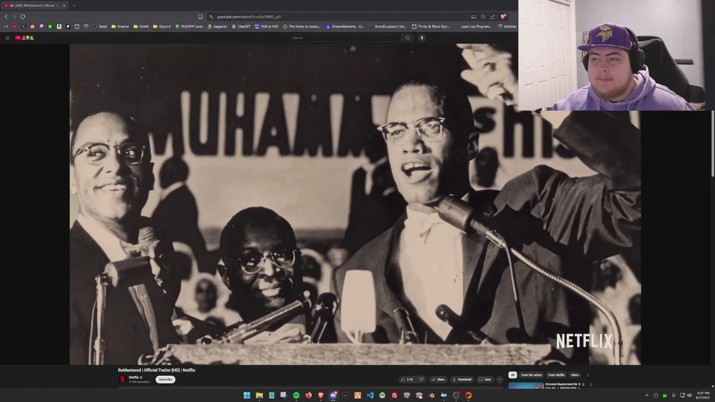Subscribe to the Netflix channel

(x=165, y=380)
